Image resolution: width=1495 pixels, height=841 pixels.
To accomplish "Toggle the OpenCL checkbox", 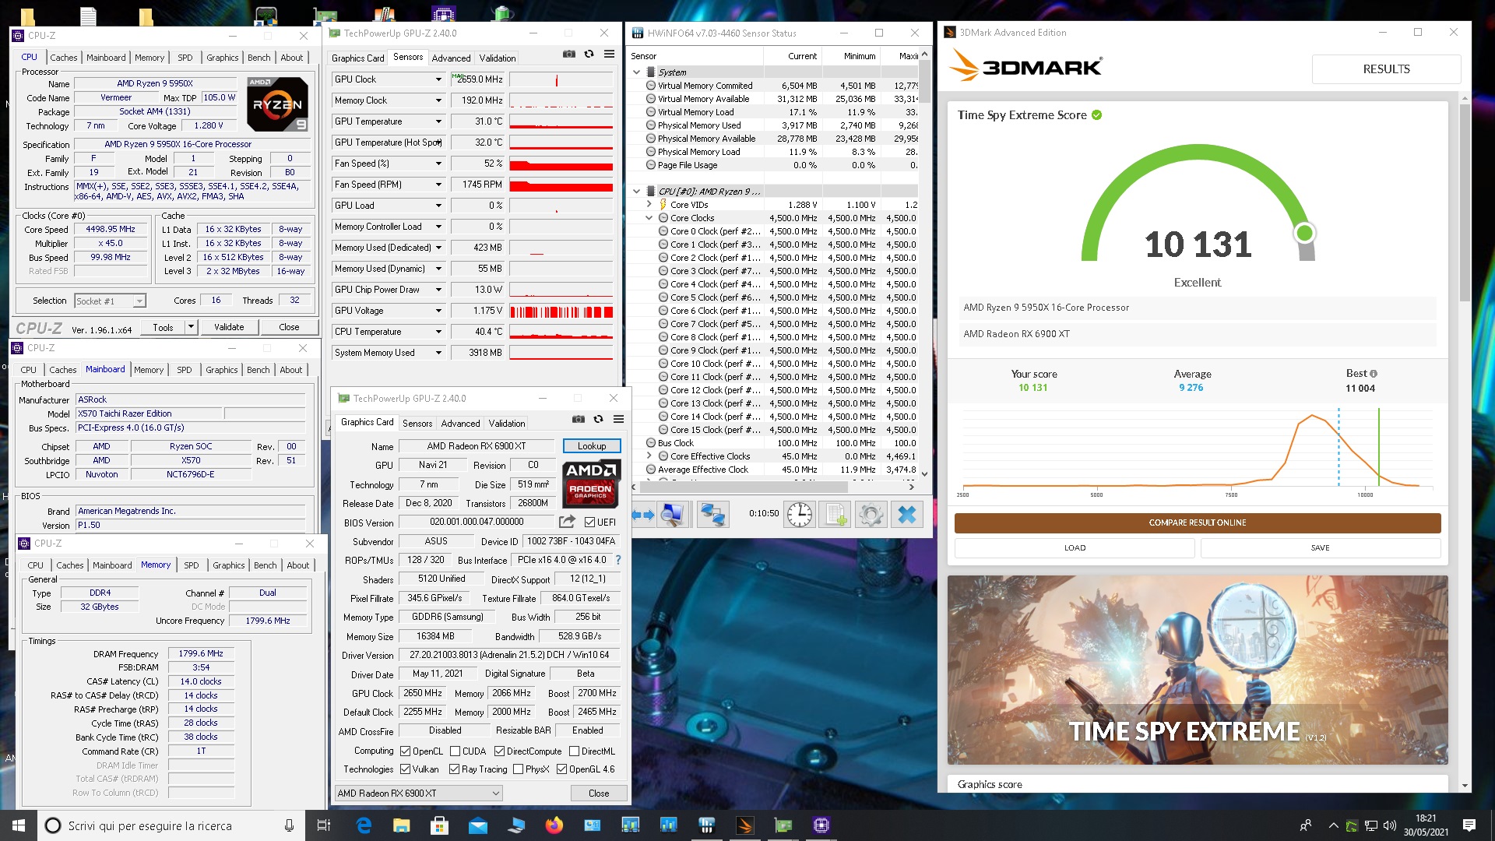I will point(405,751).
